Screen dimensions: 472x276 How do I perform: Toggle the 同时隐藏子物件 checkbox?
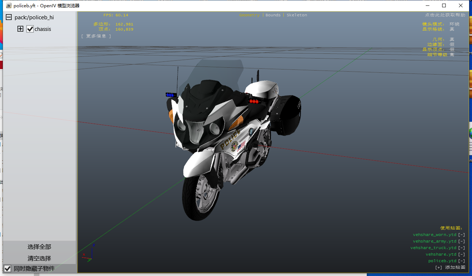click(x=8, y=269)
